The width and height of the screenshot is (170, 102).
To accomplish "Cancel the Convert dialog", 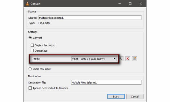I will (x=135, y=96).
